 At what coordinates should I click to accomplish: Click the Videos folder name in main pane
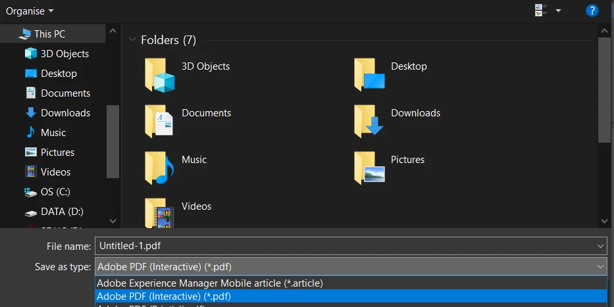coord(196,206)
